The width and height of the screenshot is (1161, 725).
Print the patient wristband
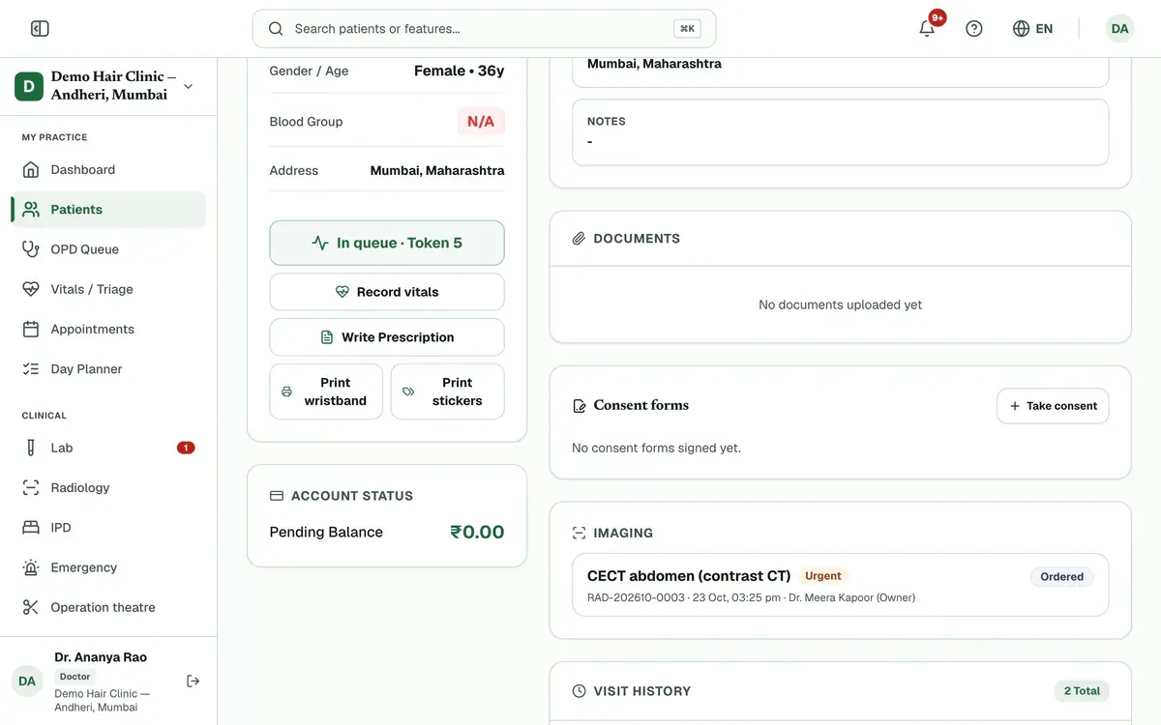(326, 391)
